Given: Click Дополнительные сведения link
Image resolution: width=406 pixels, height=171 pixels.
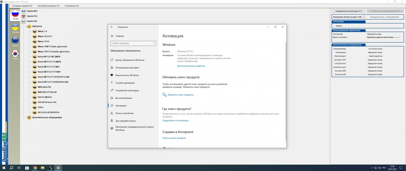Looking at the screenshot, I should point(191,66).
